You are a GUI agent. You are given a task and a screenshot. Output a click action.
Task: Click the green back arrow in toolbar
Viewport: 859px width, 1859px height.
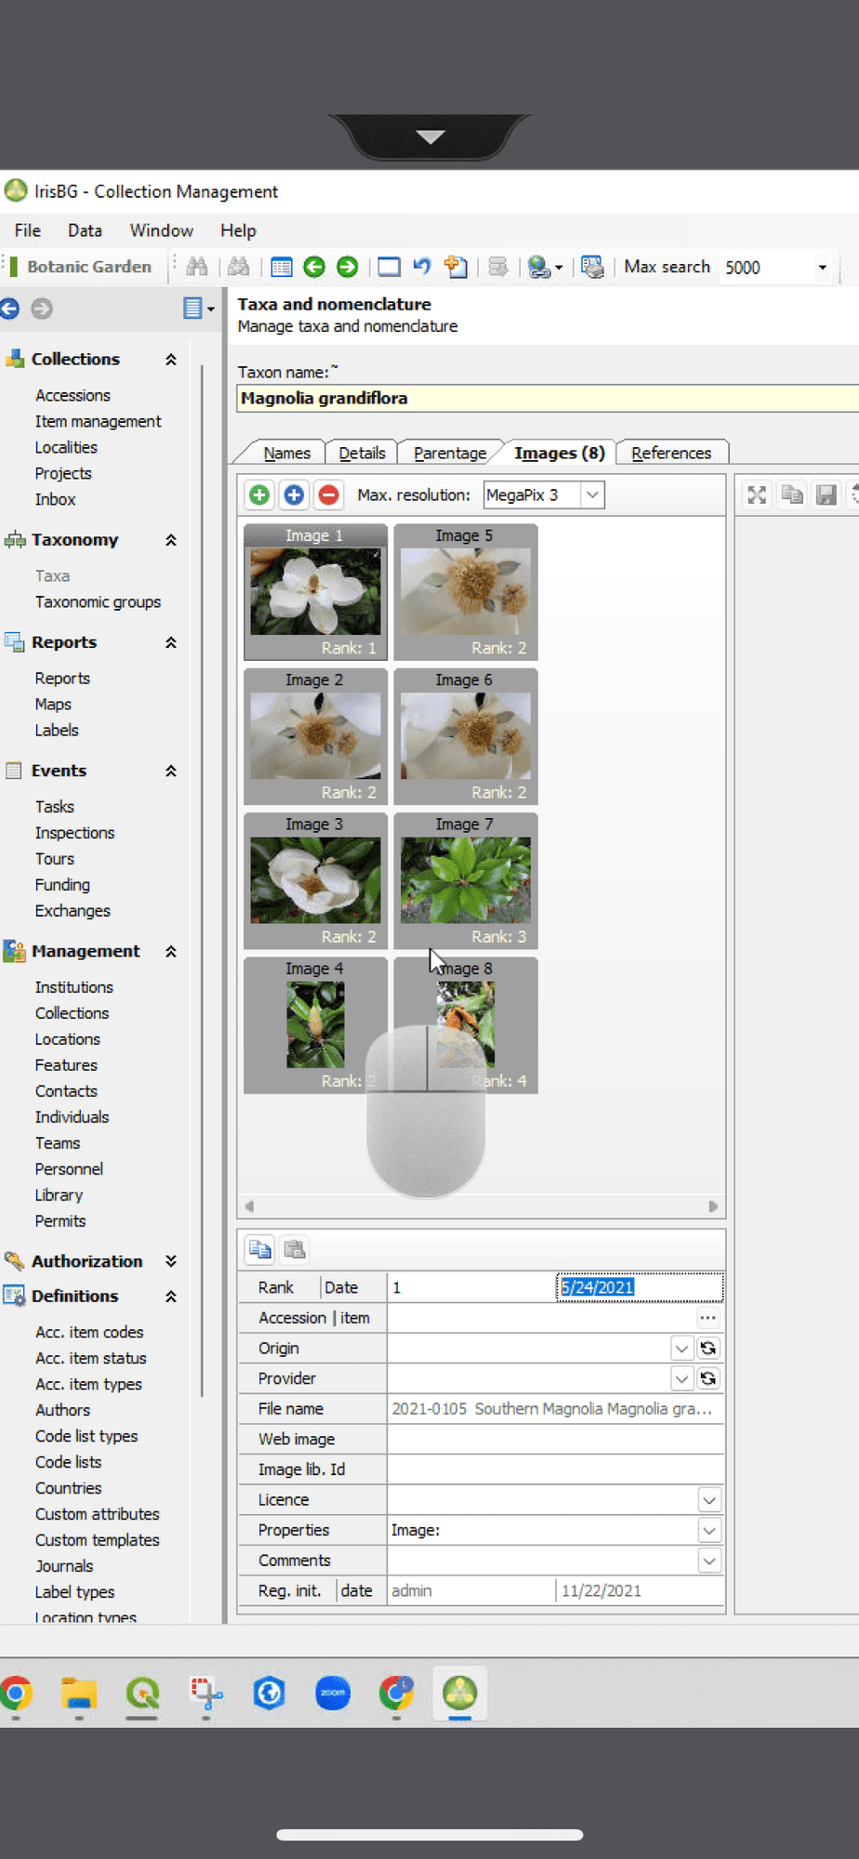314,268
